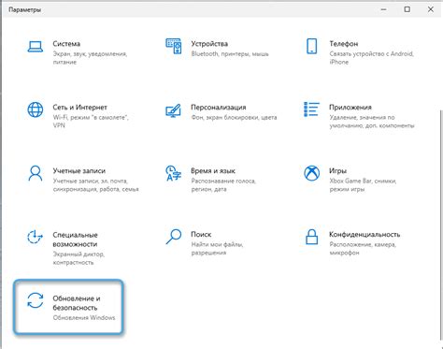Viewport: 443px width, 349px height.
Task: Open Время и язык heading
Action: pyautogui.click(x=213, y=171)
